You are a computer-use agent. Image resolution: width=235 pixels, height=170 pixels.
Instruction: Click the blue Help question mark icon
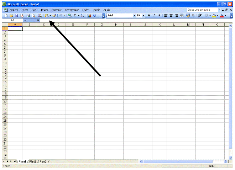[94, 16]
